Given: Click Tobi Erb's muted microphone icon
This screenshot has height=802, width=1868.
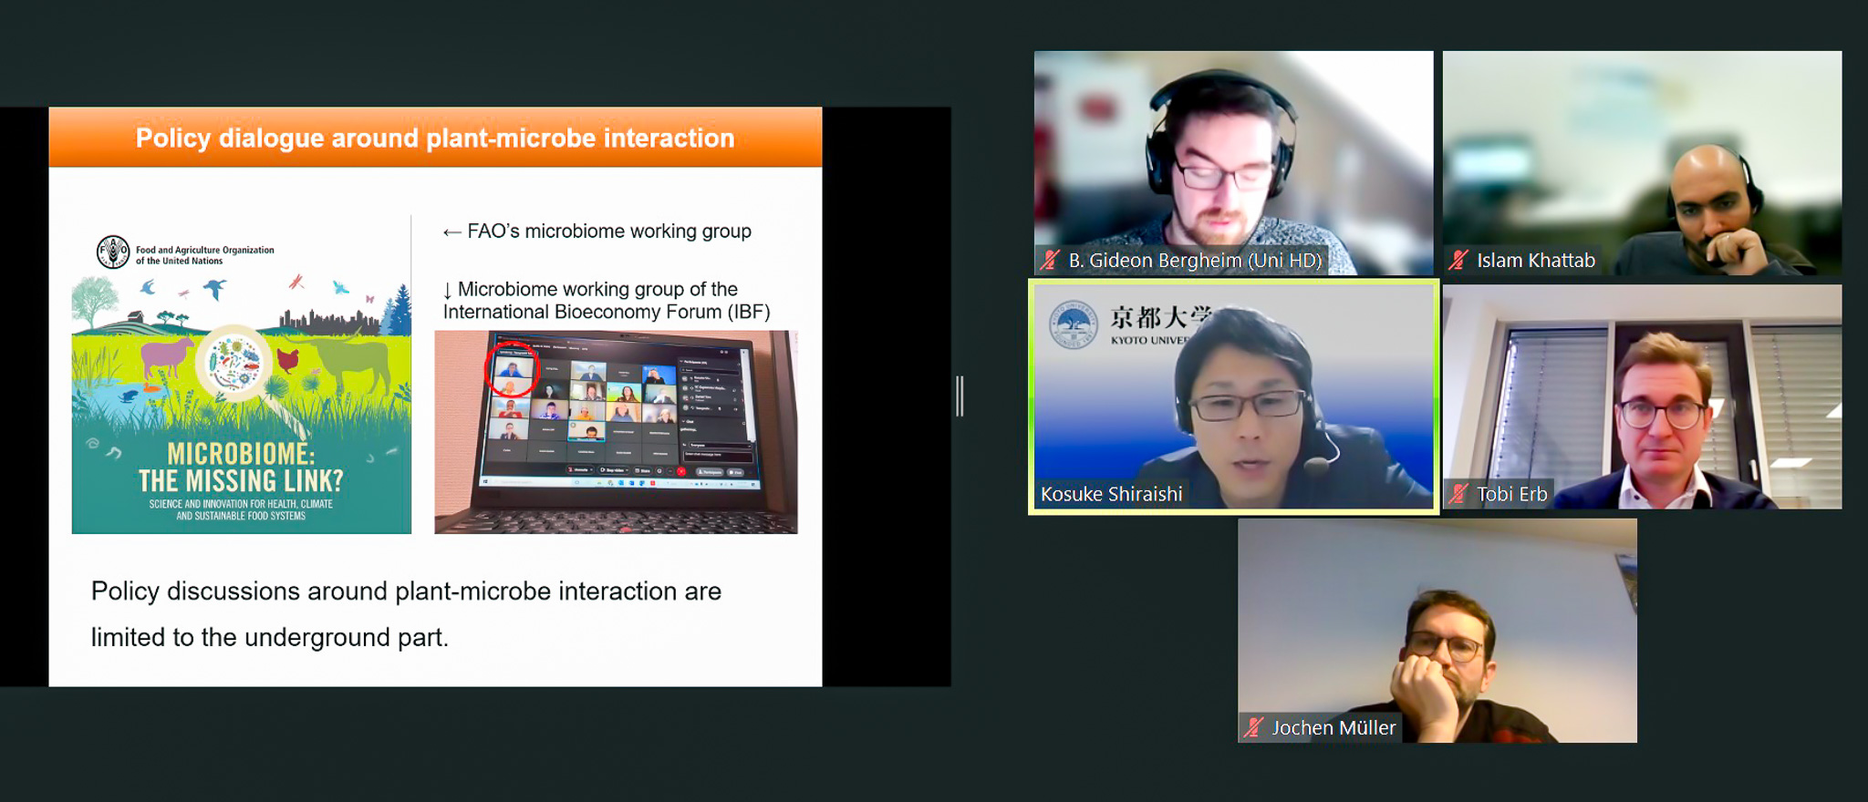Looking at the screenshot, I should pos(1458,494).
